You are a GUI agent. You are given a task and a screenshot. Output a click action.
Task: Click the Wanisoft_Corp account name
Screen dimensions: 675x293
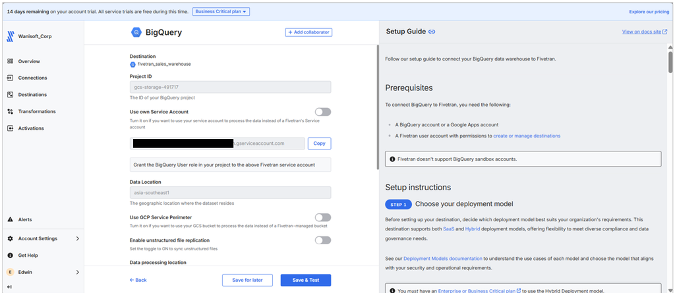point(35,37)
